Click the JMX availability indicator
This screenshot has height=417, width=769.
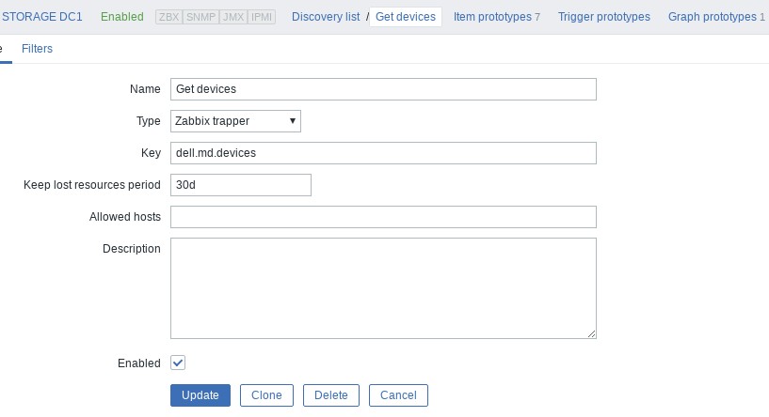click(x=232, y=17)
